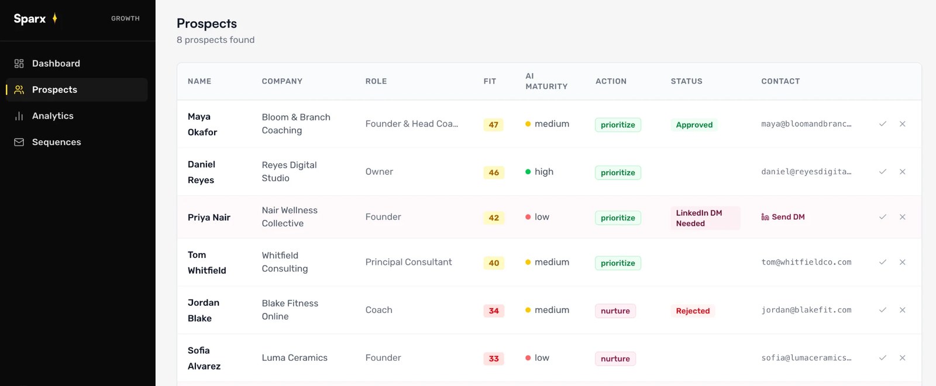Click Send DM for Priya Nair
This screenshot has width=936, height=386.
783,217
